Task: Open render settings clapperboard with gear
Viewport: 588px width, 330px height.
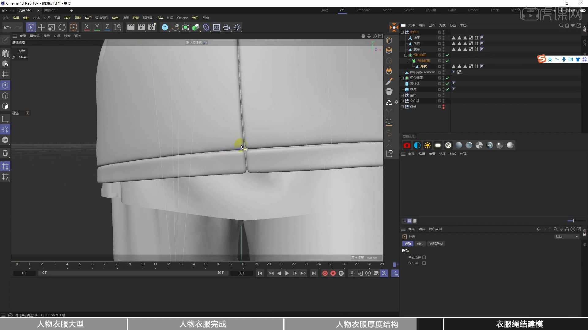Action: tap(152, 28)
